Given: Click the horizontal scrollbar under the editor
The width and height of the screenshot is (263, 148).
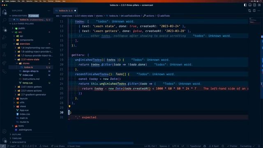Looking at the screenshot, I should pos(101,143).
